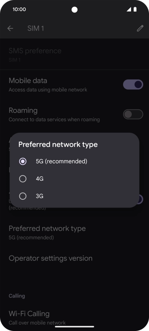The height and width of the screenshot is (331, 149).
Task: Open Preferred network type setting
Action: tap(74, 232)
